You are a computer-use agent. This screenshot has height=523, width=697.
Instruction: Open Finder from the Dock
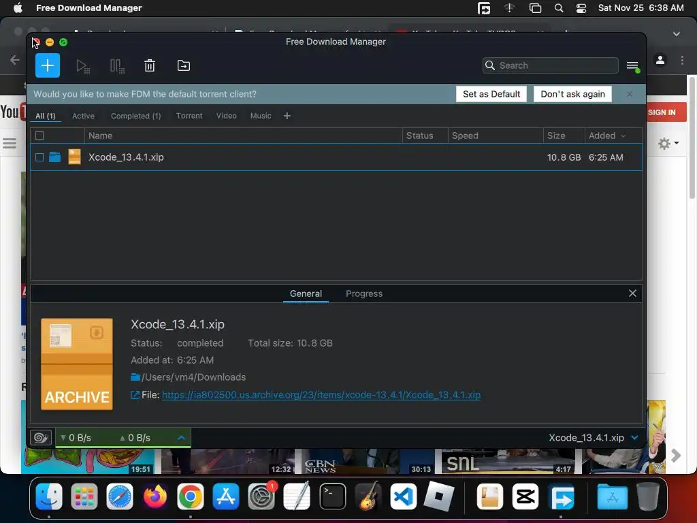pyautogui.click(x=49, y=496)
